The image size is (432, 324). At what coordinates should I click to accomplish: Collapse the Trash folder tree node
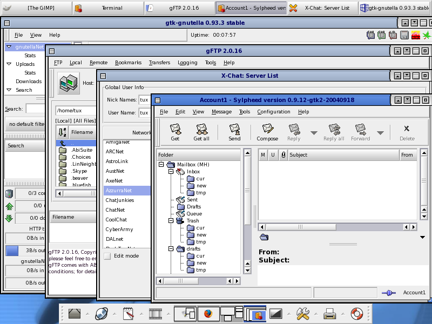[170, 221]
